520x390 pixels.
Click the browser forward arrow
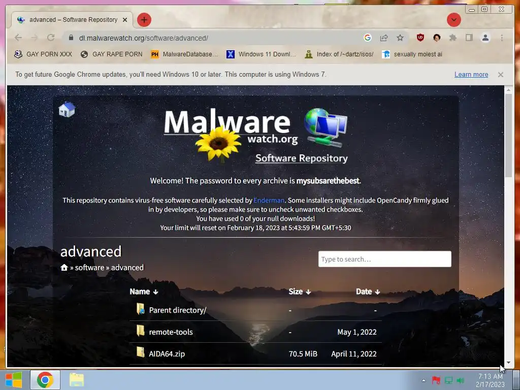point(35,38)
